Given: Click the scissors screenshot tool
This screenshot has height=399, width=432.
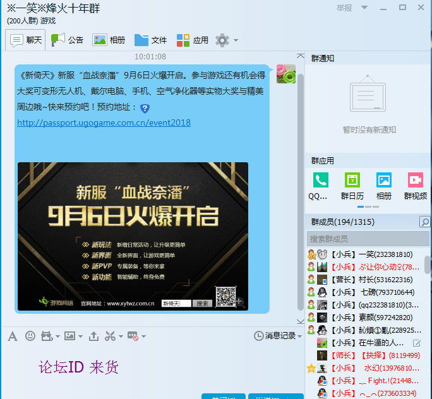Looking at the screenshot, I should (x=110, y=336).
